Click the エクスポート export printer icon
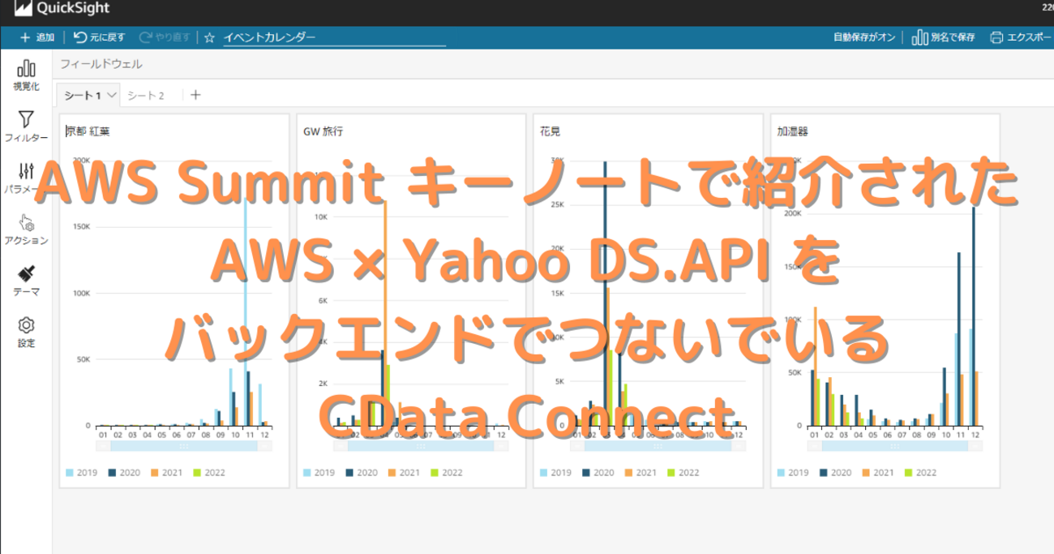 (996, 37)
